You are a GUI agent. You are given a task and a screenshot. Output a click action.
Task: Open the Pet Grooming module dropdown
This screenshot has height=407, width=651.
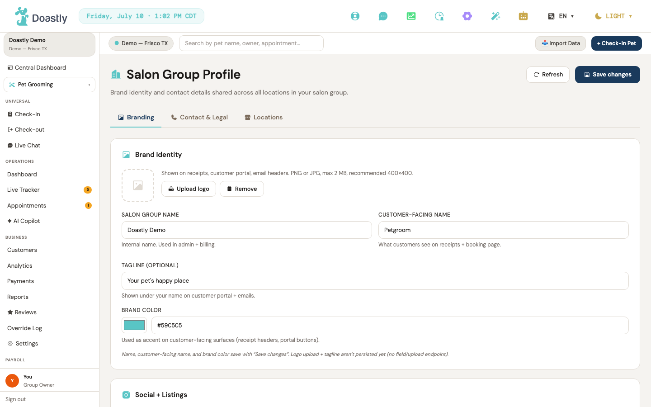click(x=49, y=85)
